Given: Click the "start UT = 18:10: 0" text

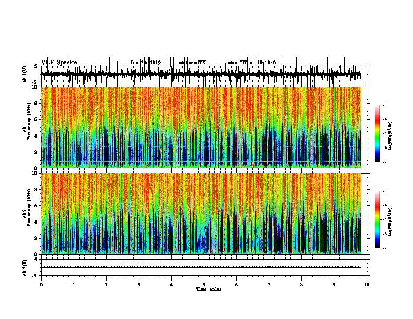Looking at the screenshot, I should click(252, 63).
